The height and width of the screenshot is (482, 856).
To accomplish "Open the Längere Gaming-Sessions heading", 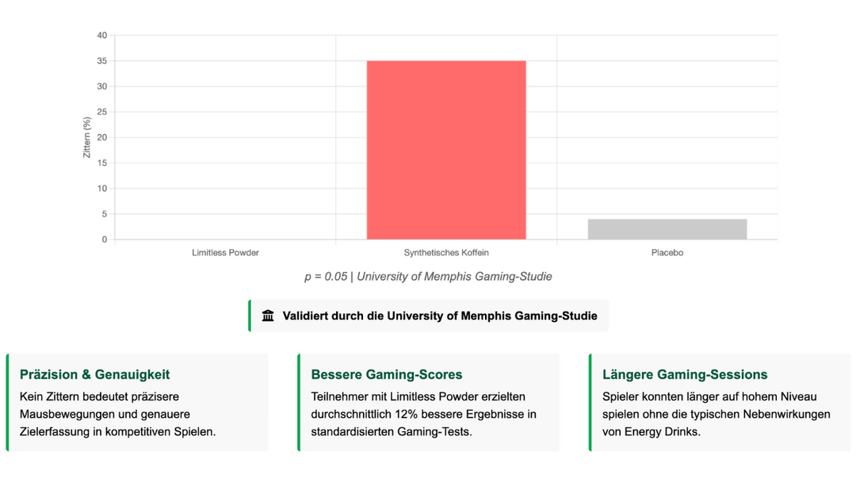I will (x=685, y=374).
